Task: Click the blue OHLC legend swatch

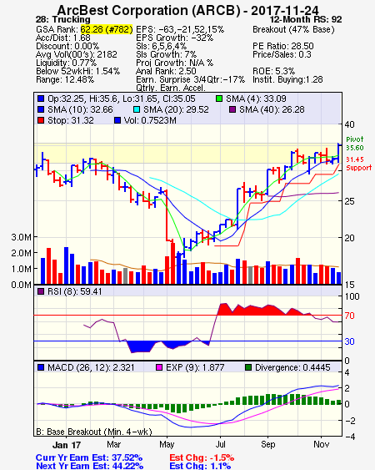Action: (41, 99)
